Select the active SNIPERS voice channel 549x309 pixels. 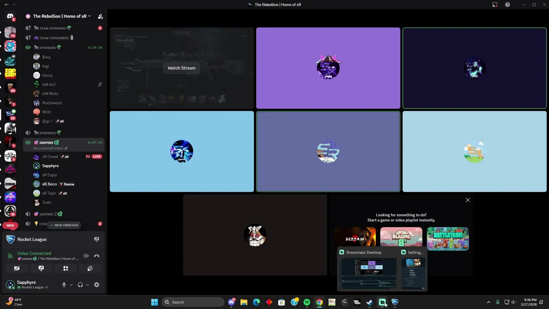[x=64, y=145]
